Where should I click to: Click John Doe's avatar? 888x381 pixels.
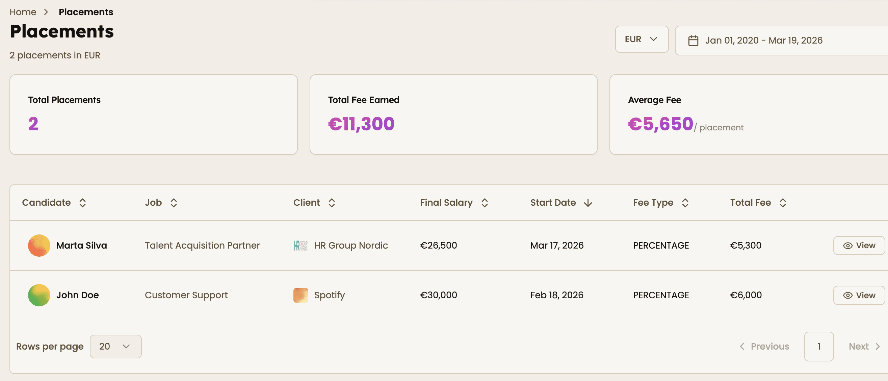[39, 295]
